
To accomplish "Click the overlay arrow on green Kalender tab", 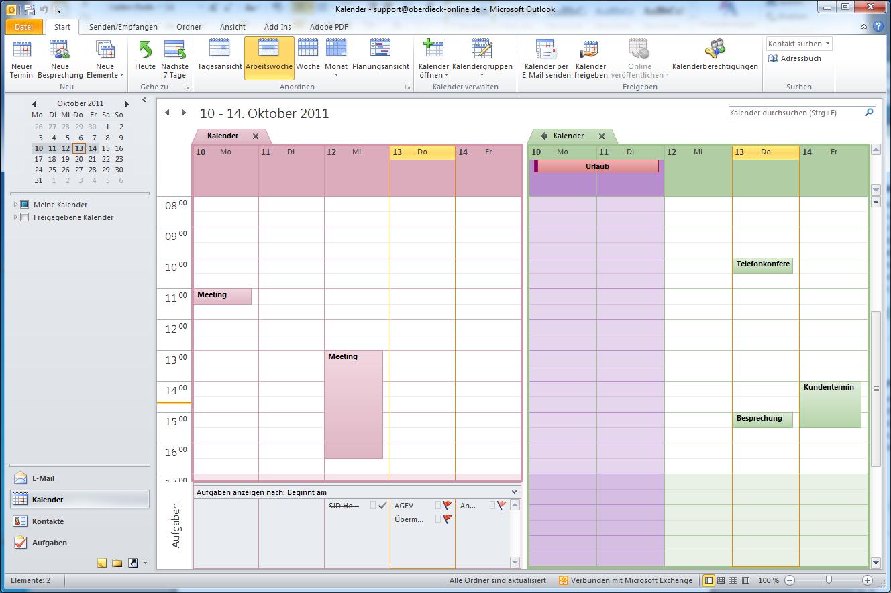I will (544, 136).
